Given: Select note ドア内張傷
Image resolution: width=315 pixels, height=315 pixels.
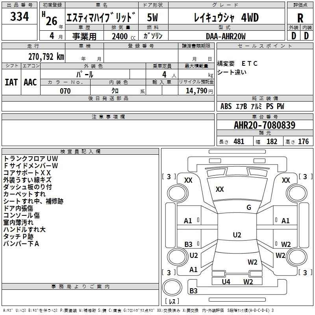Looking at the screenshot, I should (18, 208).
